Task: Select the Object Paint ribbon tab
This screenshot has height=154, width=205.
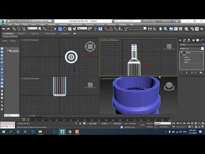Action: pyautogui.click(x=50, y=33)
